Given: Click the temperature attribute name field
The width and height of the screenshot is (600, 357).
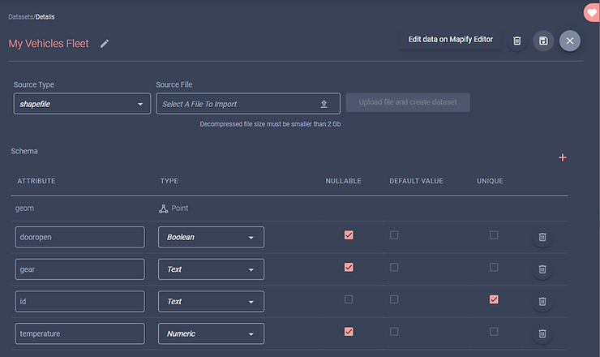Looking at the screenshot, I should [80, 333].
